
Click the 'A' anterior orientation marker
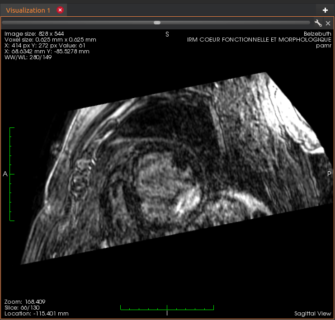(x=5, y=174)
